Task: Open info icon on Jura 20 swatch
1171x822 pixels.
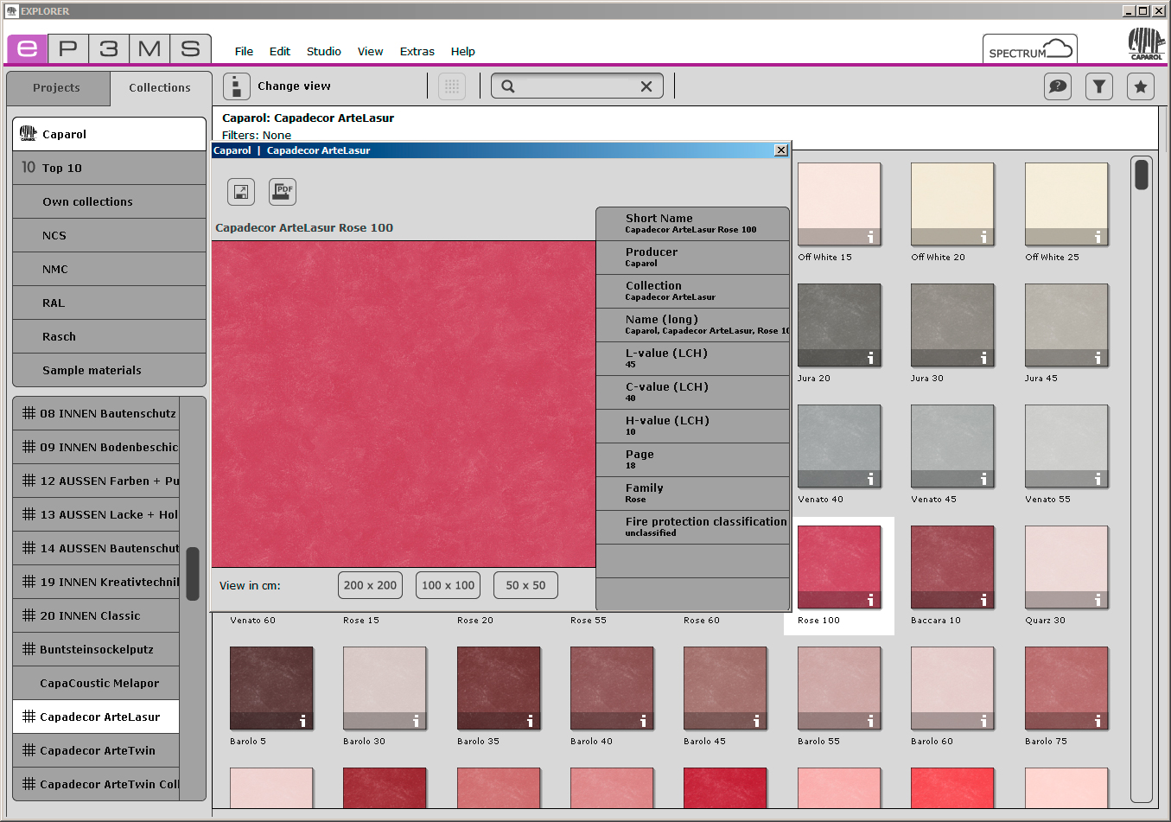Action: [870, 358]
